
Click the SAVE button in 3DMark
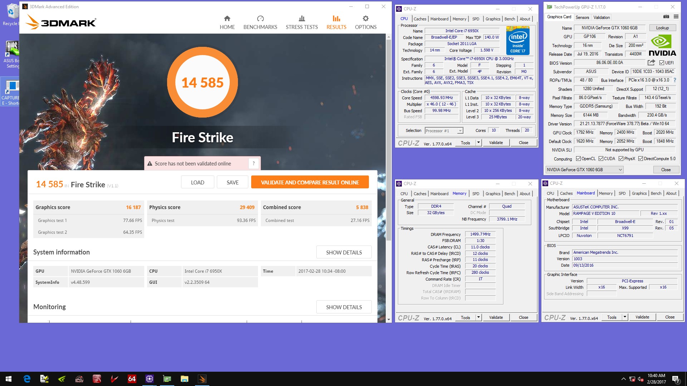(233, 182)
